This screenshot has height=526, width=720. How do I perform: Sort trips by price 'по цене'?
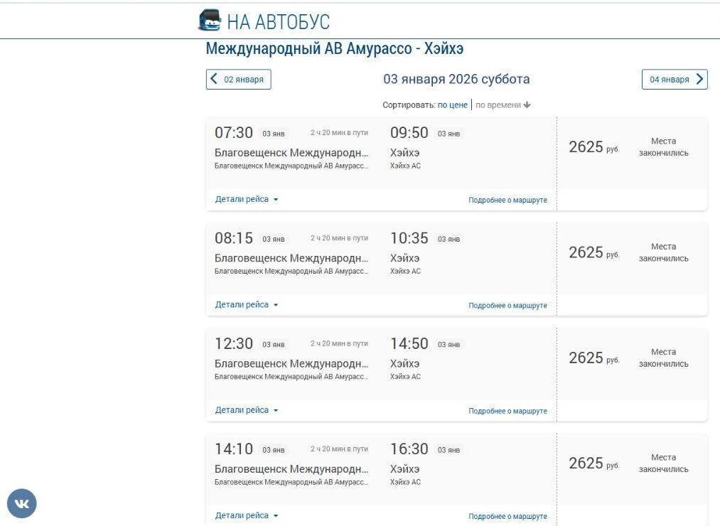click(x=452, y=105)
